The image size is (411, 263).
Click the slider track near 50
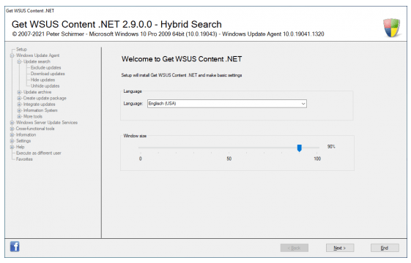click(x=229, y=148)
